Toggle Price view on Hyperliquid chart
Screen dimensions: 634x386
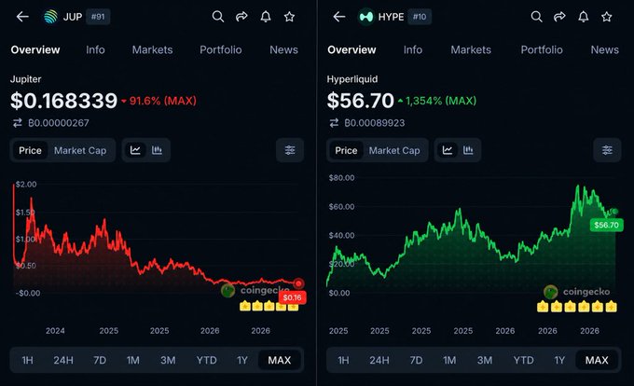pyautogui.click(x=346, y=150)
